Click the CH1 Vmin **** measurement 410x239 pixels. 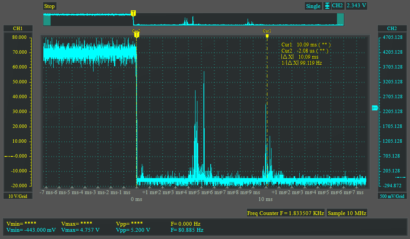21,224
